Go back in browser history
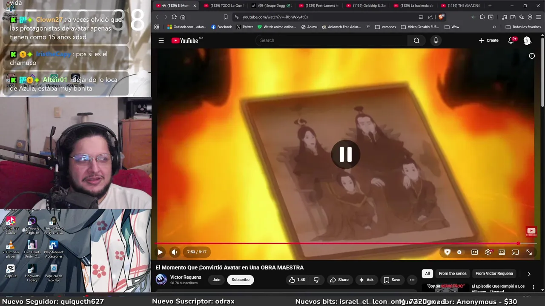This screenshot has width=545, height=306. pos(157,17)
